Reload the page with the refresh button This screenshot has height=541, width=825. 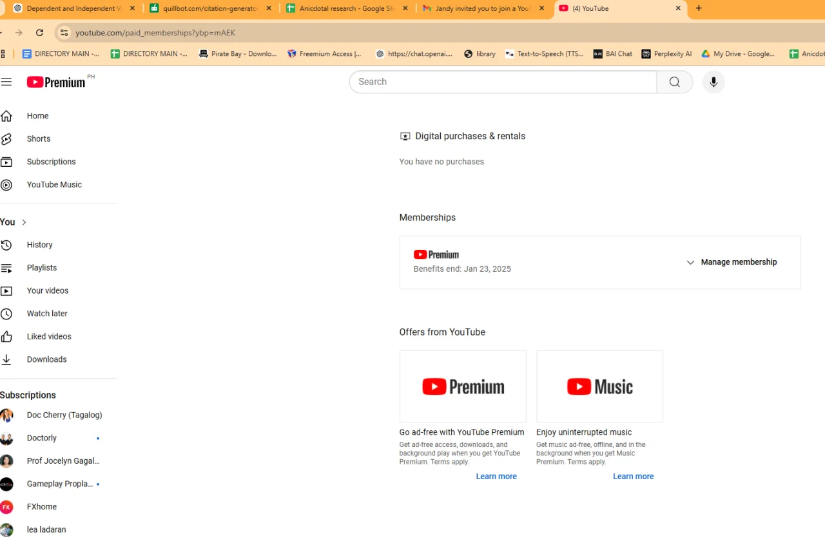tap(39, 33)
